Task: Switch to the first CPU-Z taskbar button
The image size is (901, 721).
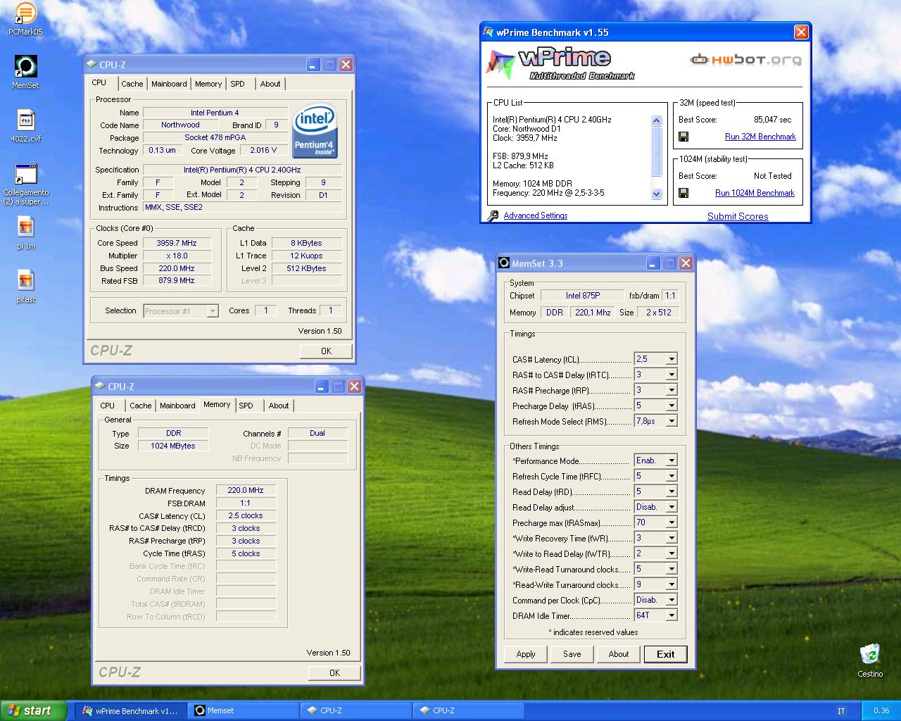Action: (x=357, y=710)
